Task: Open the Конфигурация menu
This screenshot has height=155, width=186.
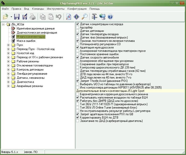Action: pos(77,9)
